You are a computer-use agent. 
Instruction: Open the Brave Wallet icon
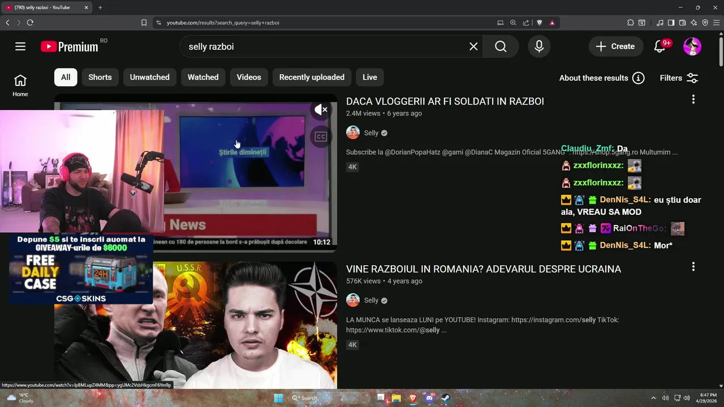[x=682, y=23]
